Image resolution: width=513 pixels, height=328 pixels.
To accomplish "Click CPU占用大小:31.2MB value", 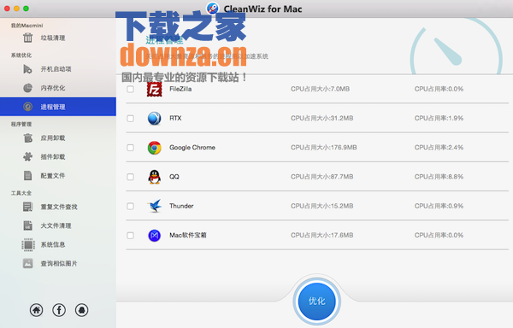I will (322, 118).
